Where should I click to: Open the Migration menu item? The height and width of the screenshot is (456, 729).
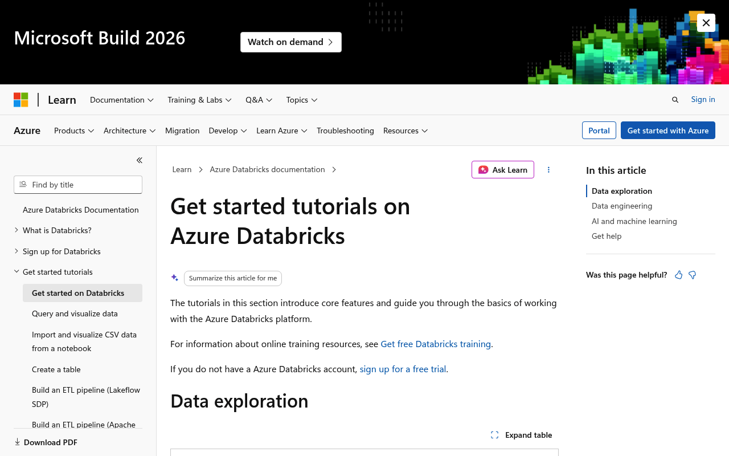[x=182, y=131]
